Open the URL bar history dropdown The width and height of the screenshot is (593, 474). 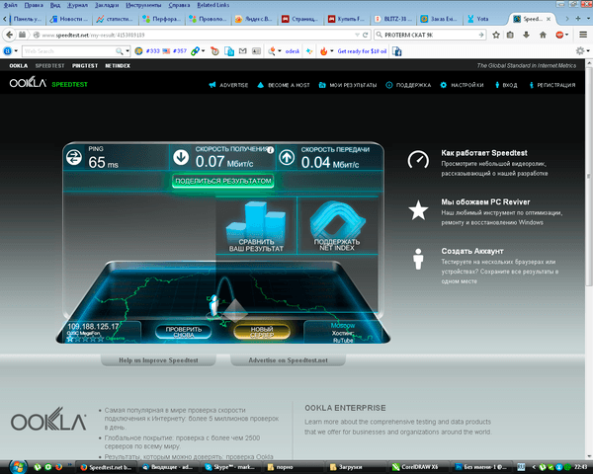click(x=357, y=35)
